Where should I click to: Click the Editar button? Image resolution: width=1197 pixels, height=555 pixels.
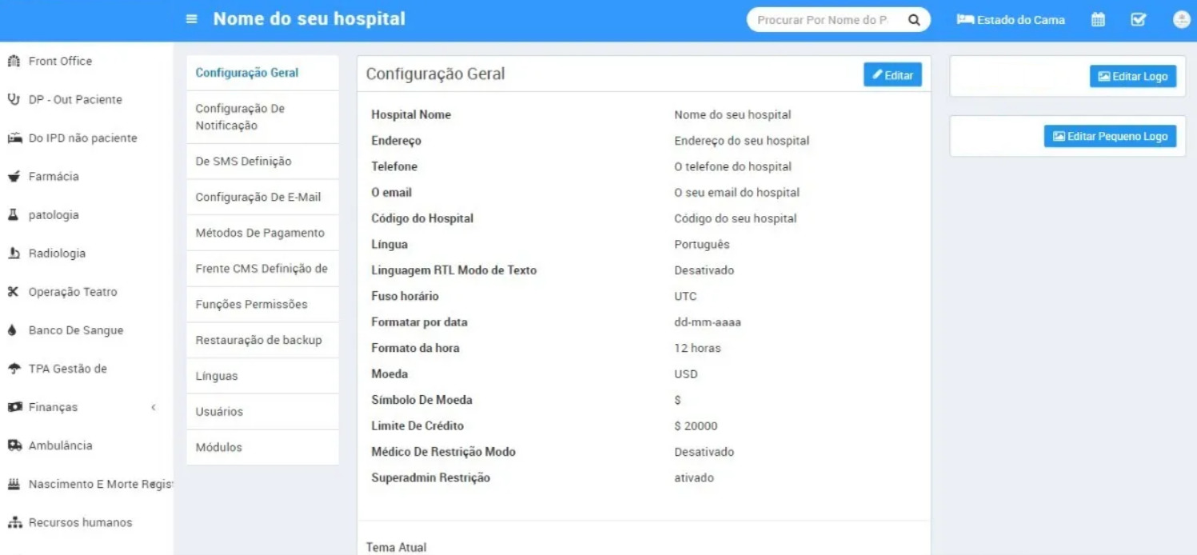click(x=892, y=74)
